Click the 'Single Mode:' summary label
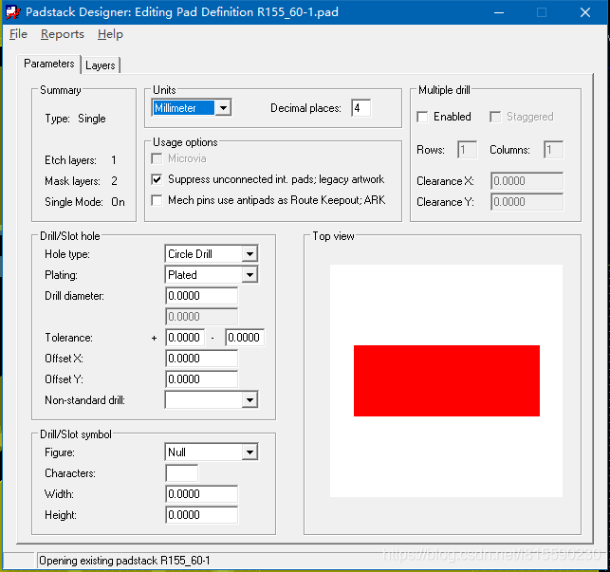The height and width of the screenshot is (572, 610). point(74,202)
